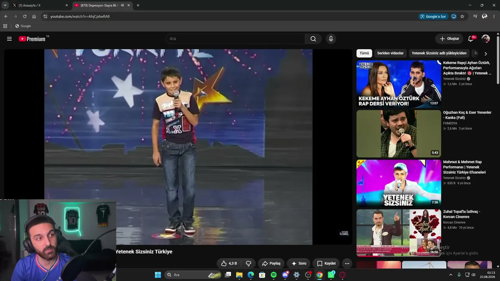Open Microsoft Edge from the taskbar
This screenshot has height=281, width=500.
tap(251, 275)
